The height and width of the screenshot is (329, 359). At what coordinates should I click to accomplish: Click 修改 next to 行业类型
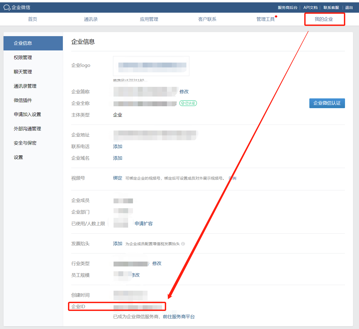coord(157,263)
